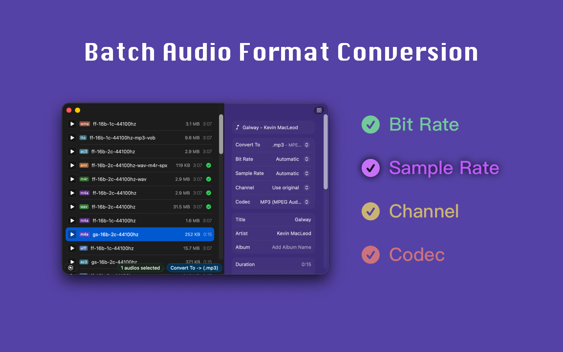Open the Channel Use original dropdown
The height and width of the screenshot is (352, 563).
(x=290, y=188)
